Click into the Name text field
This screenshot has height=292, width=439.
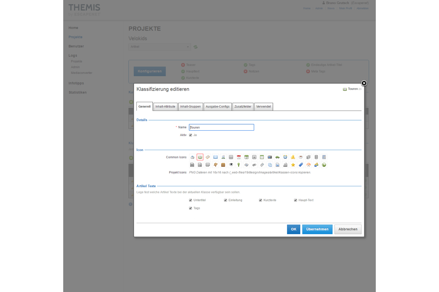pos(221,127)
